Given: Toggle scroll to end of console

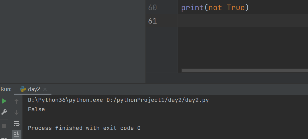Looking at the screenshot, I should point(17,134).
